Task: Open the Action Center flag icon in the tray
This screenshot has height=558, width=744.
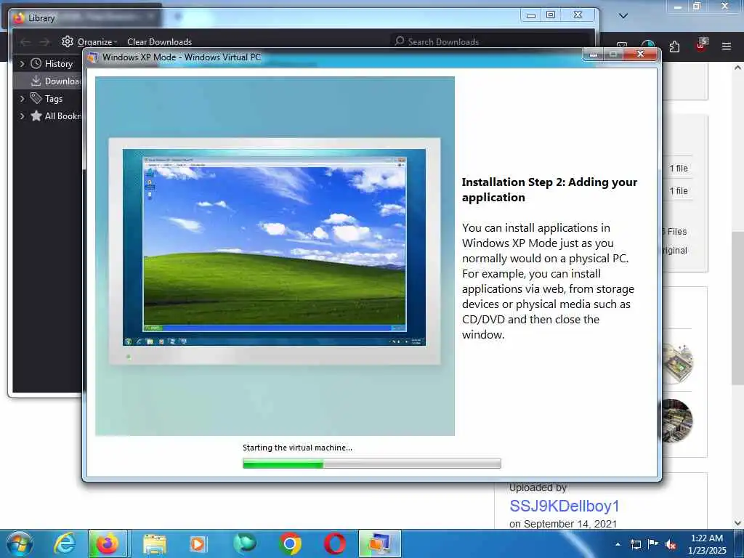Action: (653, 543)
